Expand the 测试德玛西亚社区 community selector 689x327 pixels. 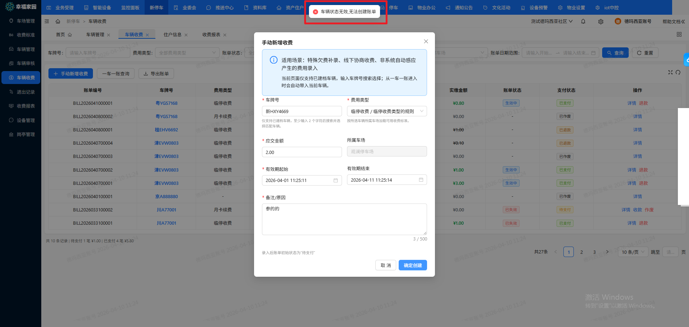(x=552, y=22)
